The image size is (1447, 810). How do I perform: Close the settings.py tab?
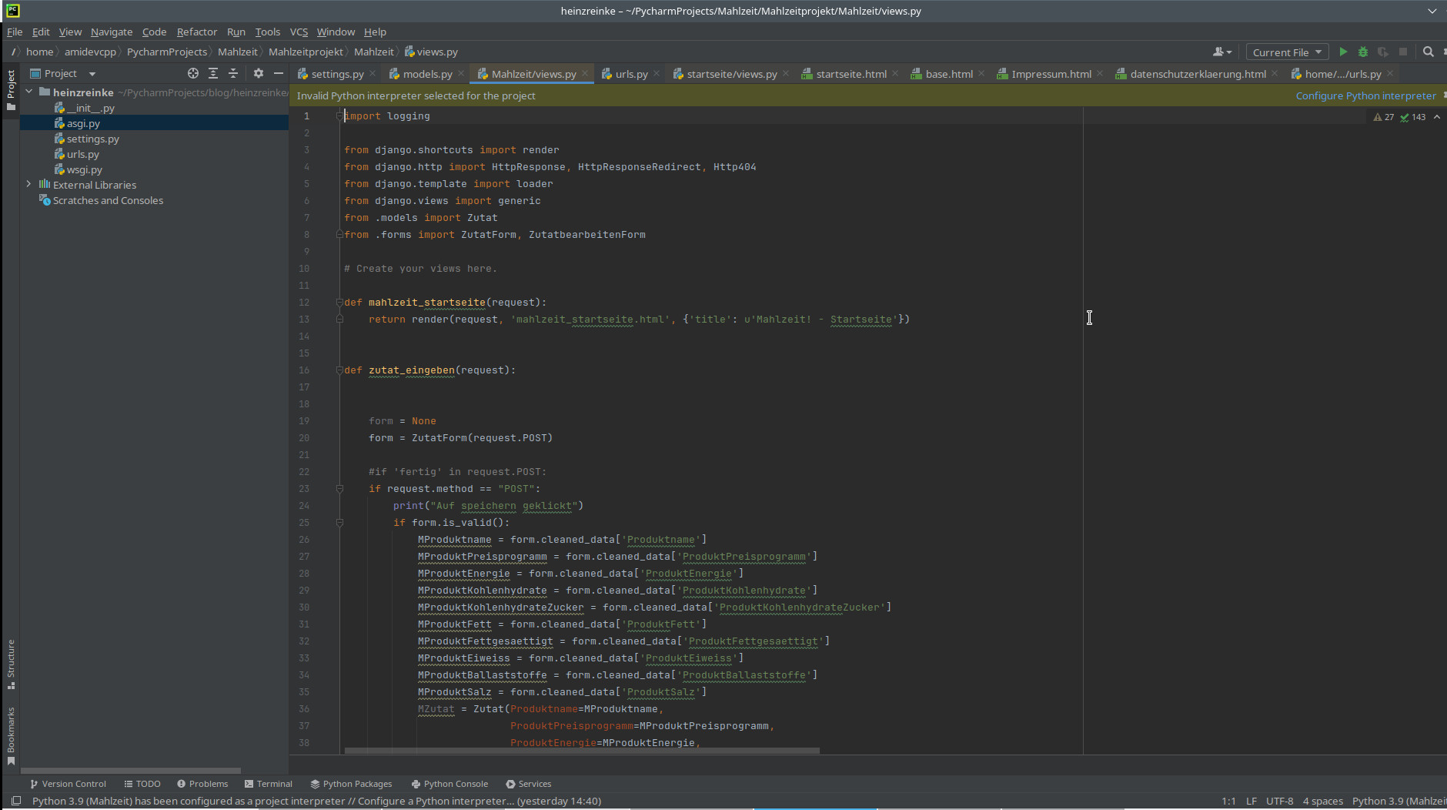(373, 74)
